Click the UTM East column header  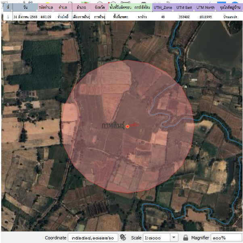click(x=184, y=8)
